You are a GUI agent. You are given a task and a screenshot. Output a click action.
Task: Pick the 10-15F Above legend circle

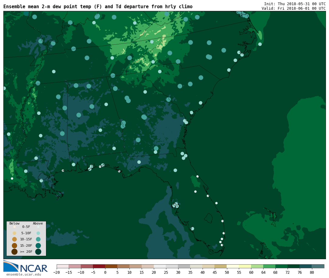click(x=38, y=239)
